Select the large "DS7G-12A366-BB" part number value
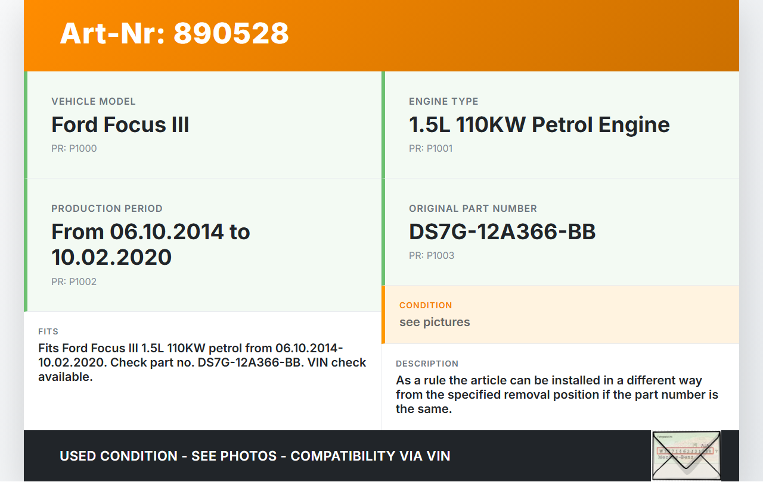Viewport: 763px width, 482px height. click(x=503, y=231)
